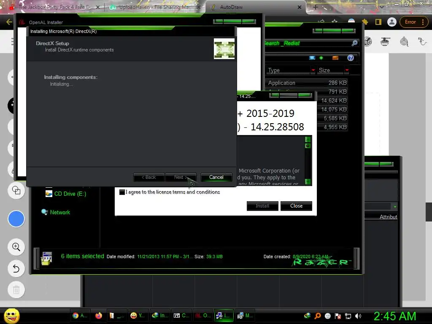
Task: Select the 286 KB Application file row
Action: 307,83
